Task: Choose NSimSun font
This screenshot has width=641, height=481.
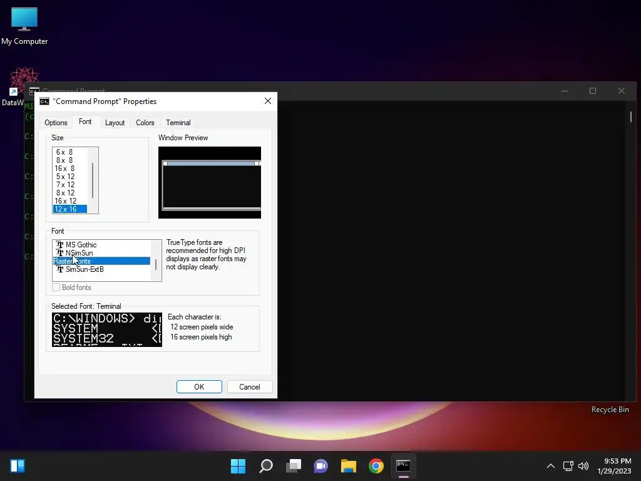Action: 101,253
